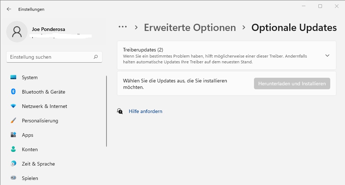Click the Bluetooth & Geräte icon
Viewport: 345px width, 185px height.
[13, 92]
